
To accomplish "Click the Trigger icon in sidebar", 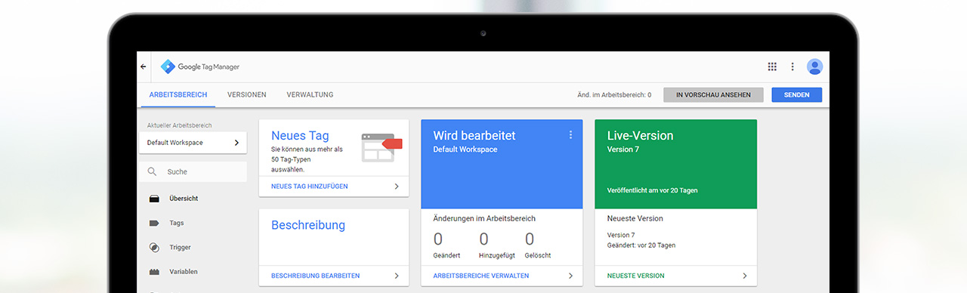I will pyautogui.click(x=154, y=247).
